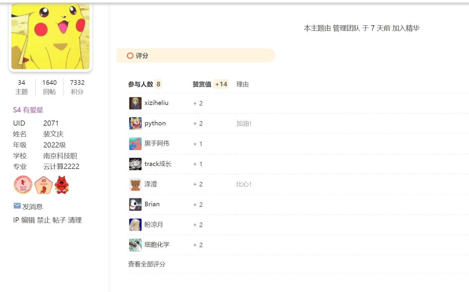
Task: Click the major value 云计算2222
Action: [61, 166]
